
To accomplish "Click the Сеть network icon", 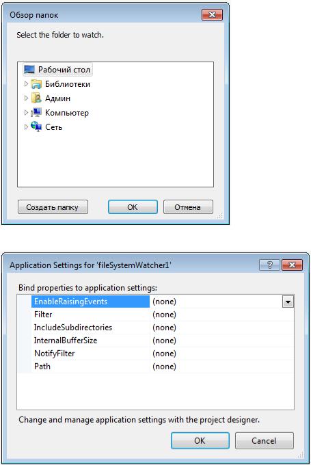I will pos(36,127).
